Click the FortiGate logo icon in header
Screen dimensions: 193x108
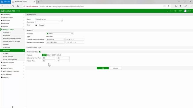[x=2, y=11]
